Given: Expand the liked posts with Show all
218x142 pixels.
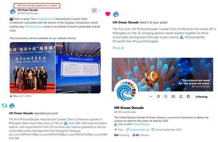Looking at the screenshot, I should (x=118, y=48).
